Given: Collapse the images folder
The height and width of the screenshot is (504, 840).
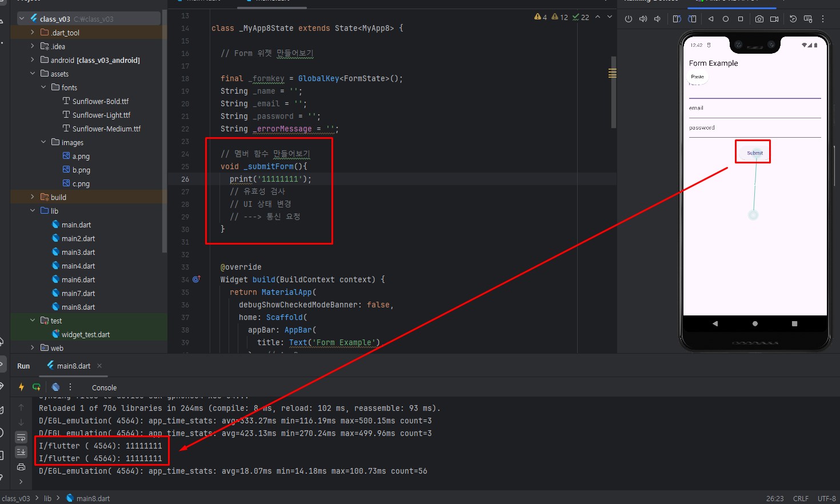Looking at the screenshot, I should pos(43,142).
